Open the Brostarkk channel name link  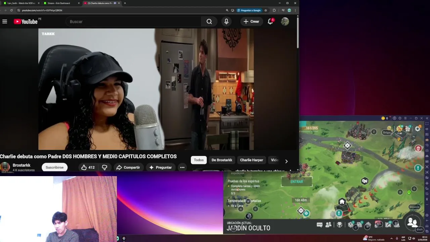[21, 165]
